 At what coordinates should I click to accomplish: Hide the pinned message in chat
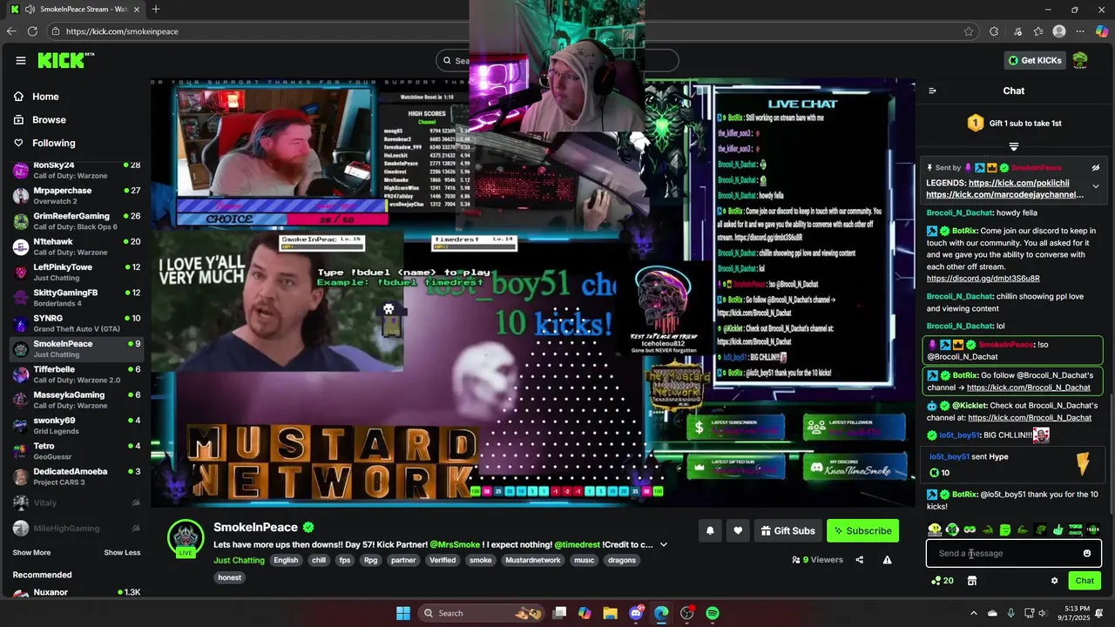tap(1096, 167)
